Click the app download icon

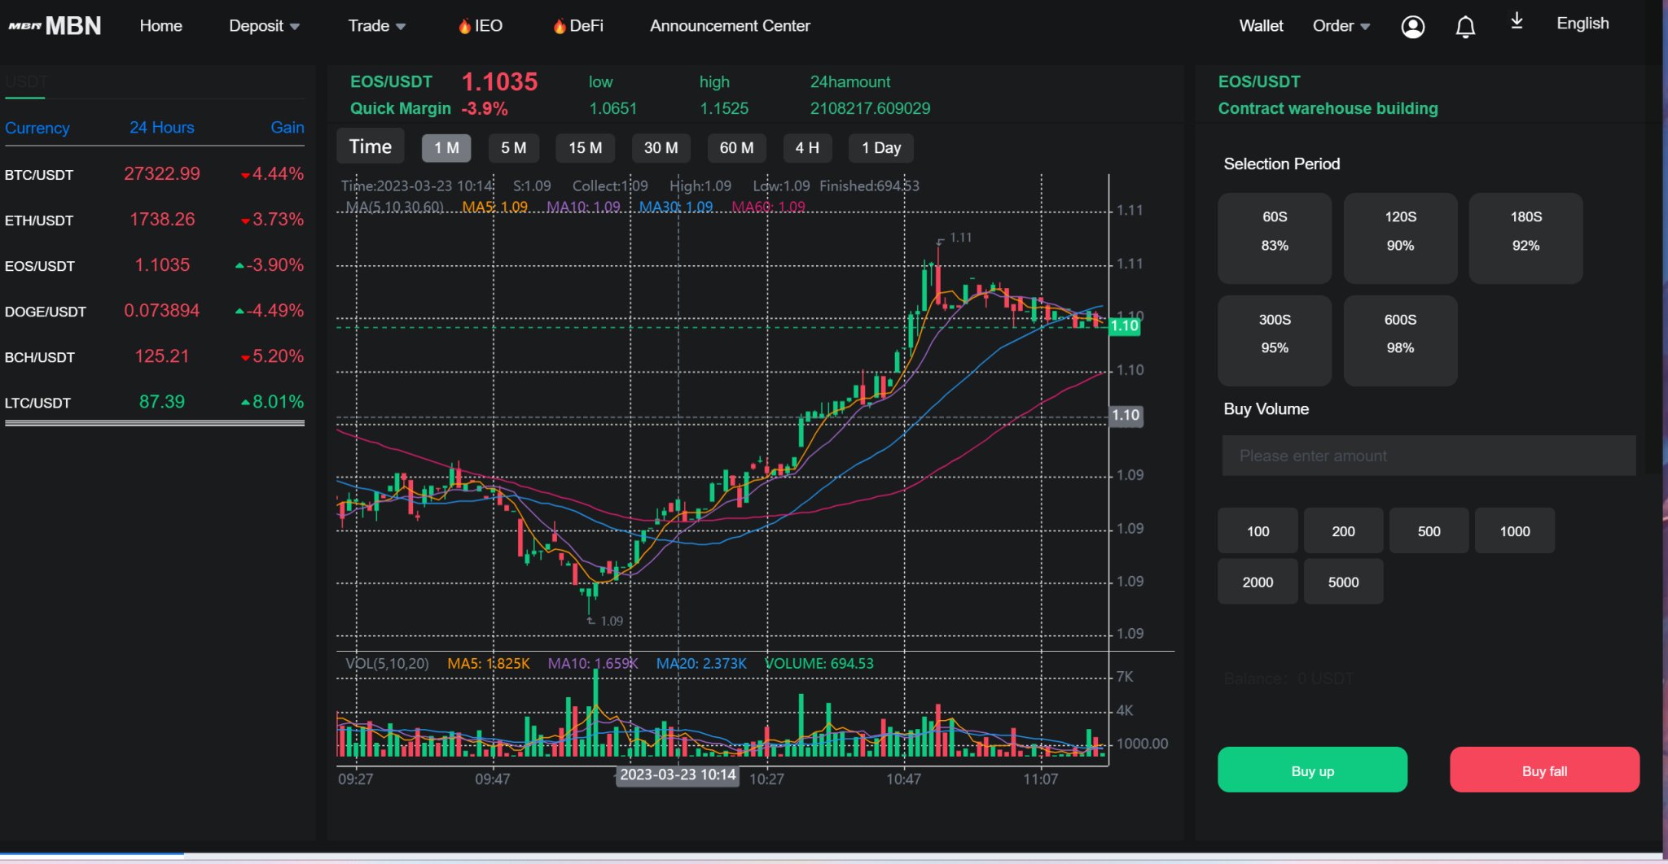(x=1516, y=22)
